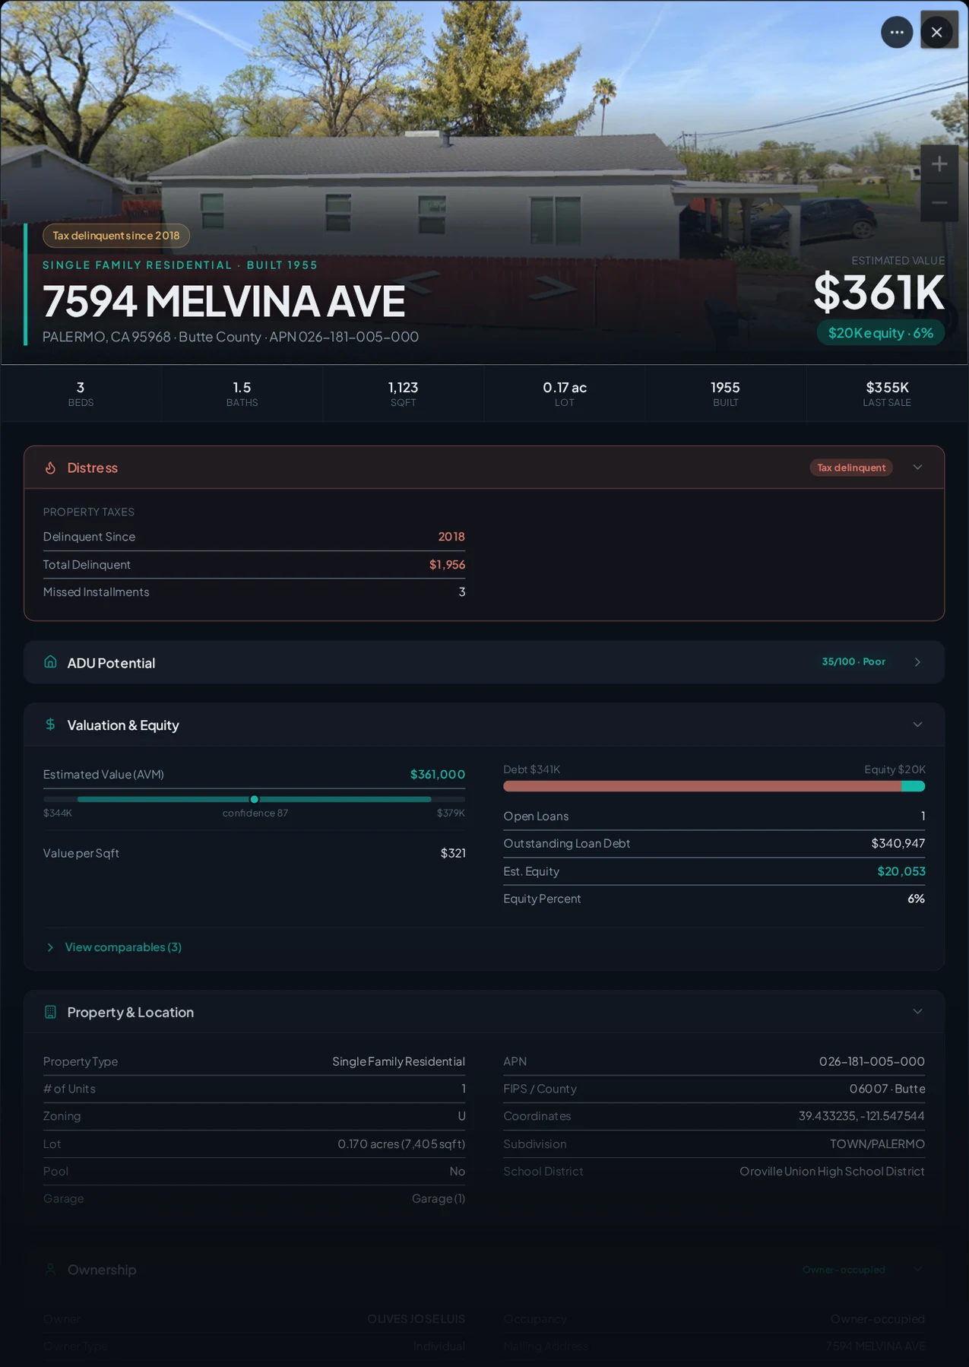Click the 0.170 acres (7,405 sqft) lot value
The height and width of the screenshot is (1367, 969).
[x=401, y=1144]
